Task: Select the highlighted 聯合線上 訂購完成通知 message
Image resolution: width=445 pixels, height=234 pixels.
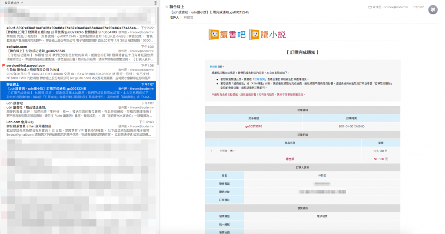Action: (x=78, y=91)
